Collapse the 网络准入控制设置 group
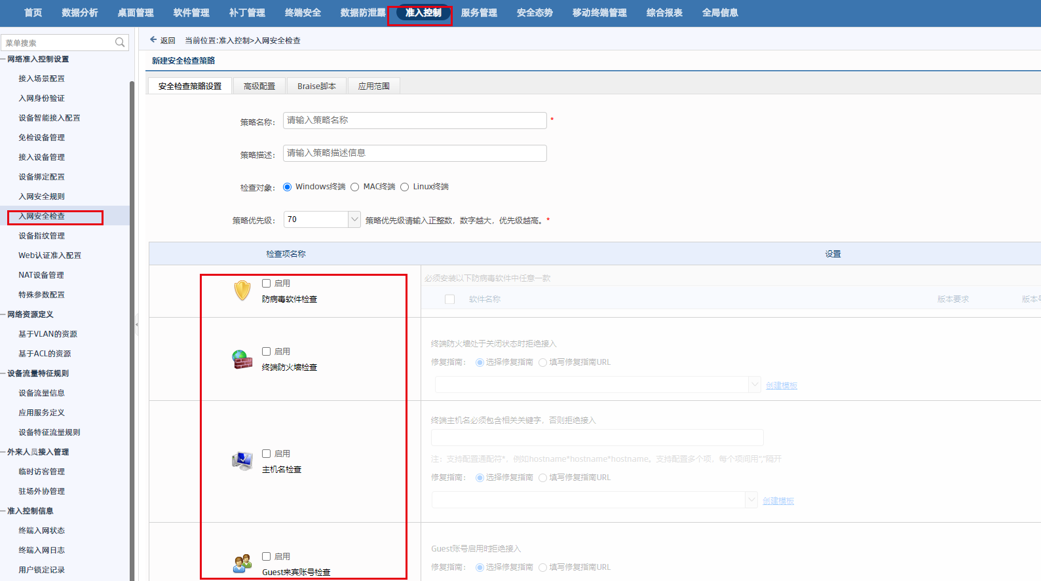 [x=3, y=59]
